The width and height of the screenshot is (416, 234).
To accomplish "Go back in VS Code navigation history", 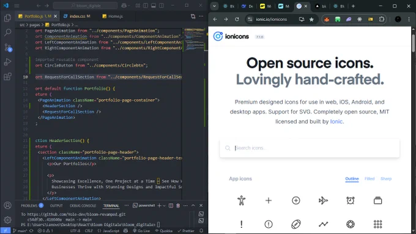I will (x=39, y=6).
